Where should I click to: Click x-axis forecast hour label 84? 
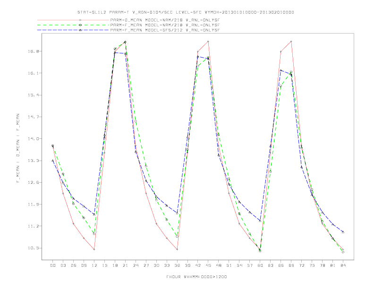click(343, 265)
